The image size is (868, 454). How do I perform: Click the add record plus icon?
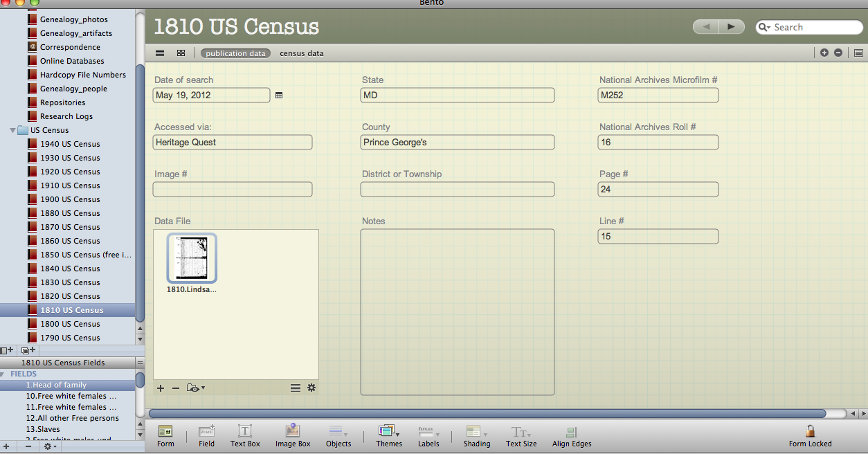[824, 52]
